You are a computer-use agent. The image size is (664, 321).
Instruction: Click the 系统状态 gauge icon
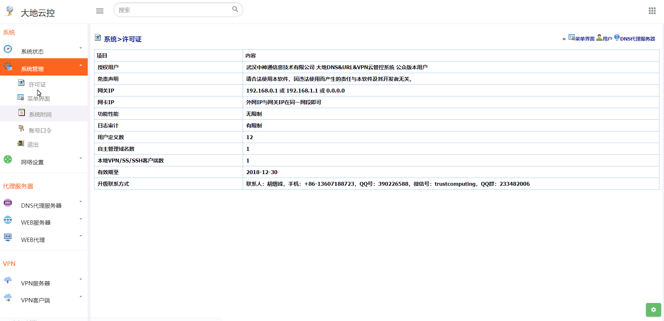tap(8, 49)
